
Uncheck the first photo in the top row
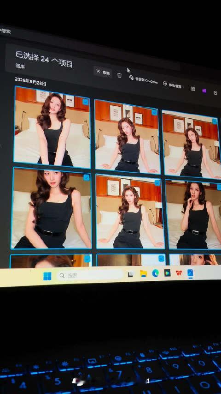[x=86, y=102]
